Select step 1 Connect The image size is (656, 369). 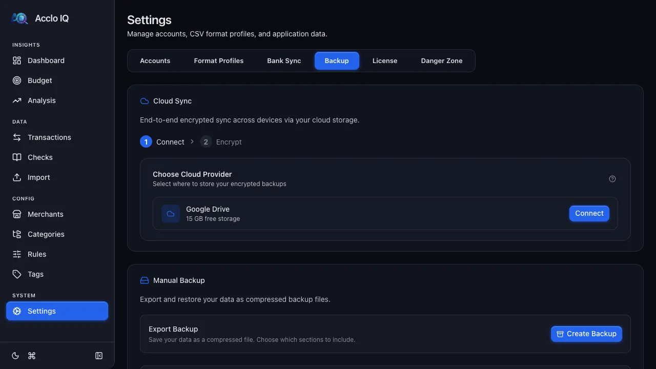coord(162,142)
